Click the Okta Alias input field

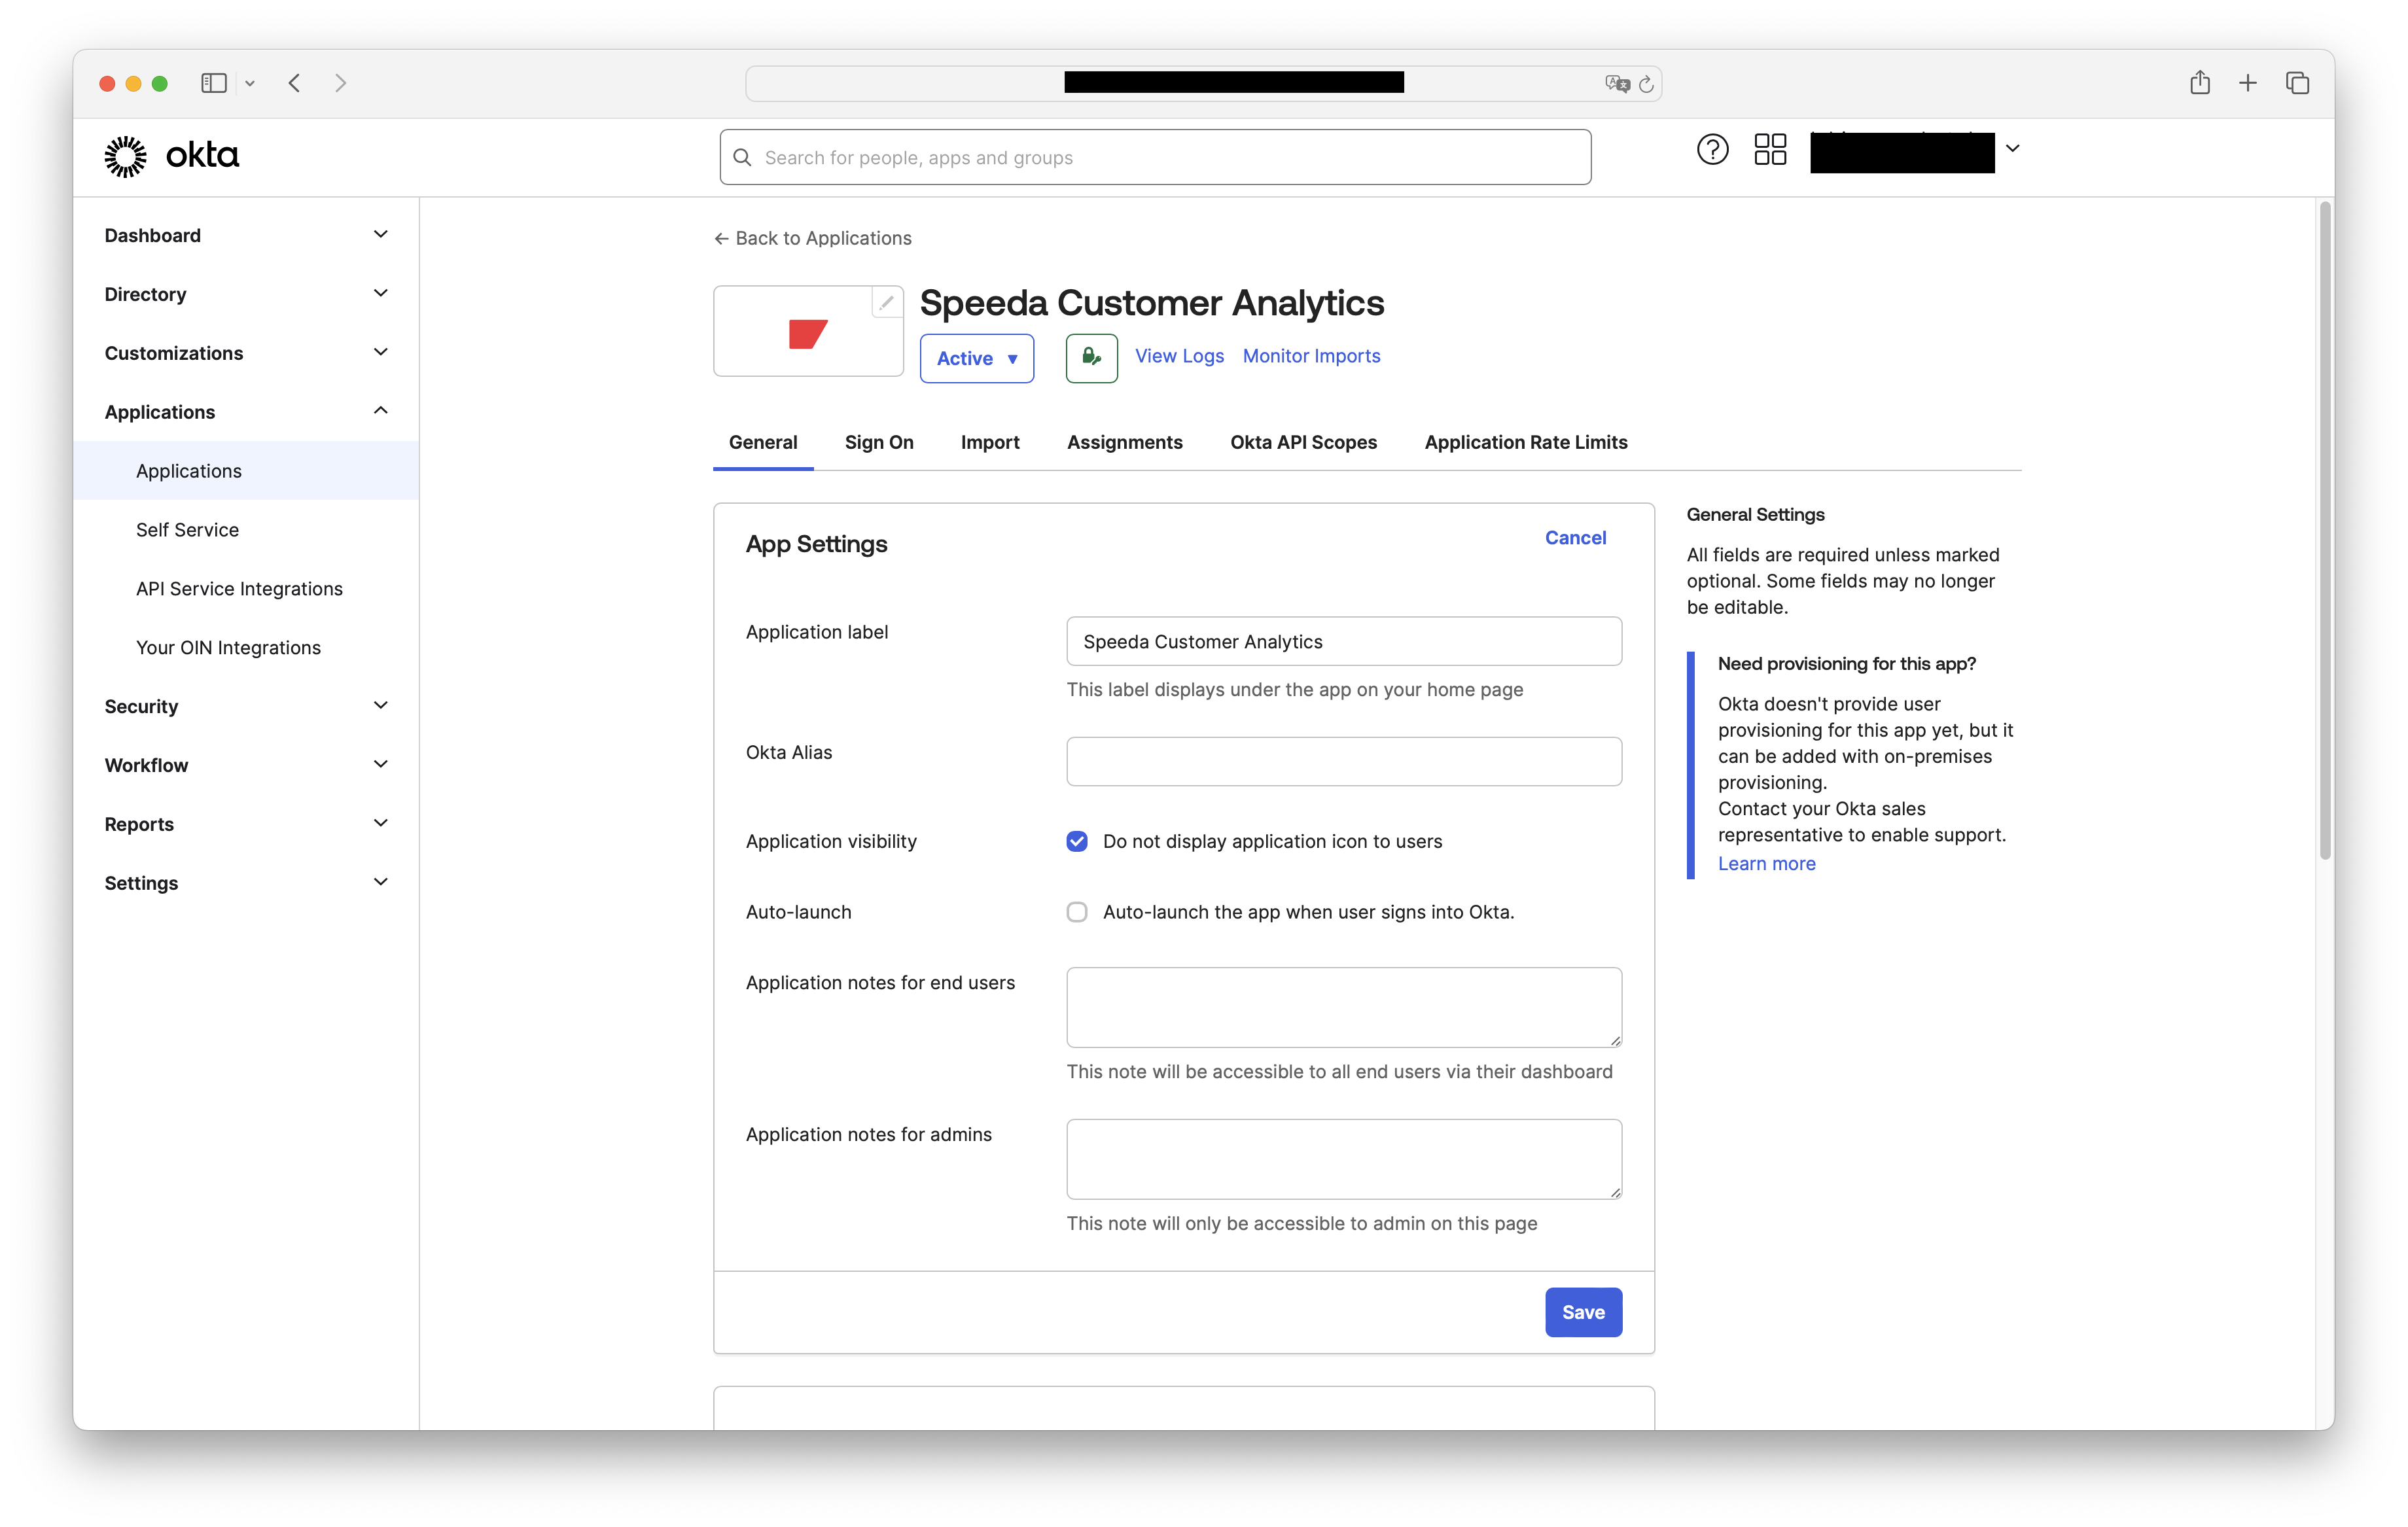tap(1344, 762)
